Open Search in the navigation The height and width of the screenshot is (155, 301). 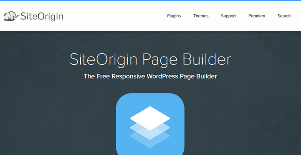pos(284,16)
